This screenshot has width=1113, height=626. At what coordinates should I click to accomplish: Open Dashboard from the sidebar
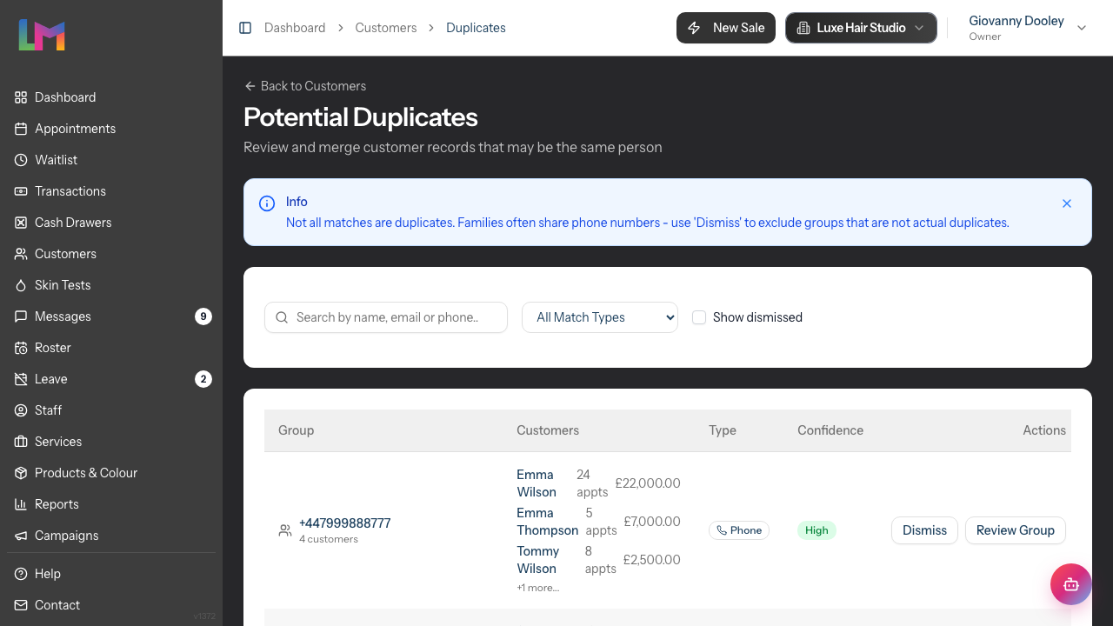[x=65, y=97]
